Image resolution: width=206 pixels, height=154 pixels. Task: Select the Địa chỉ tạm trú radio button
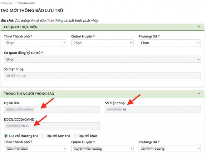(43, 136)
